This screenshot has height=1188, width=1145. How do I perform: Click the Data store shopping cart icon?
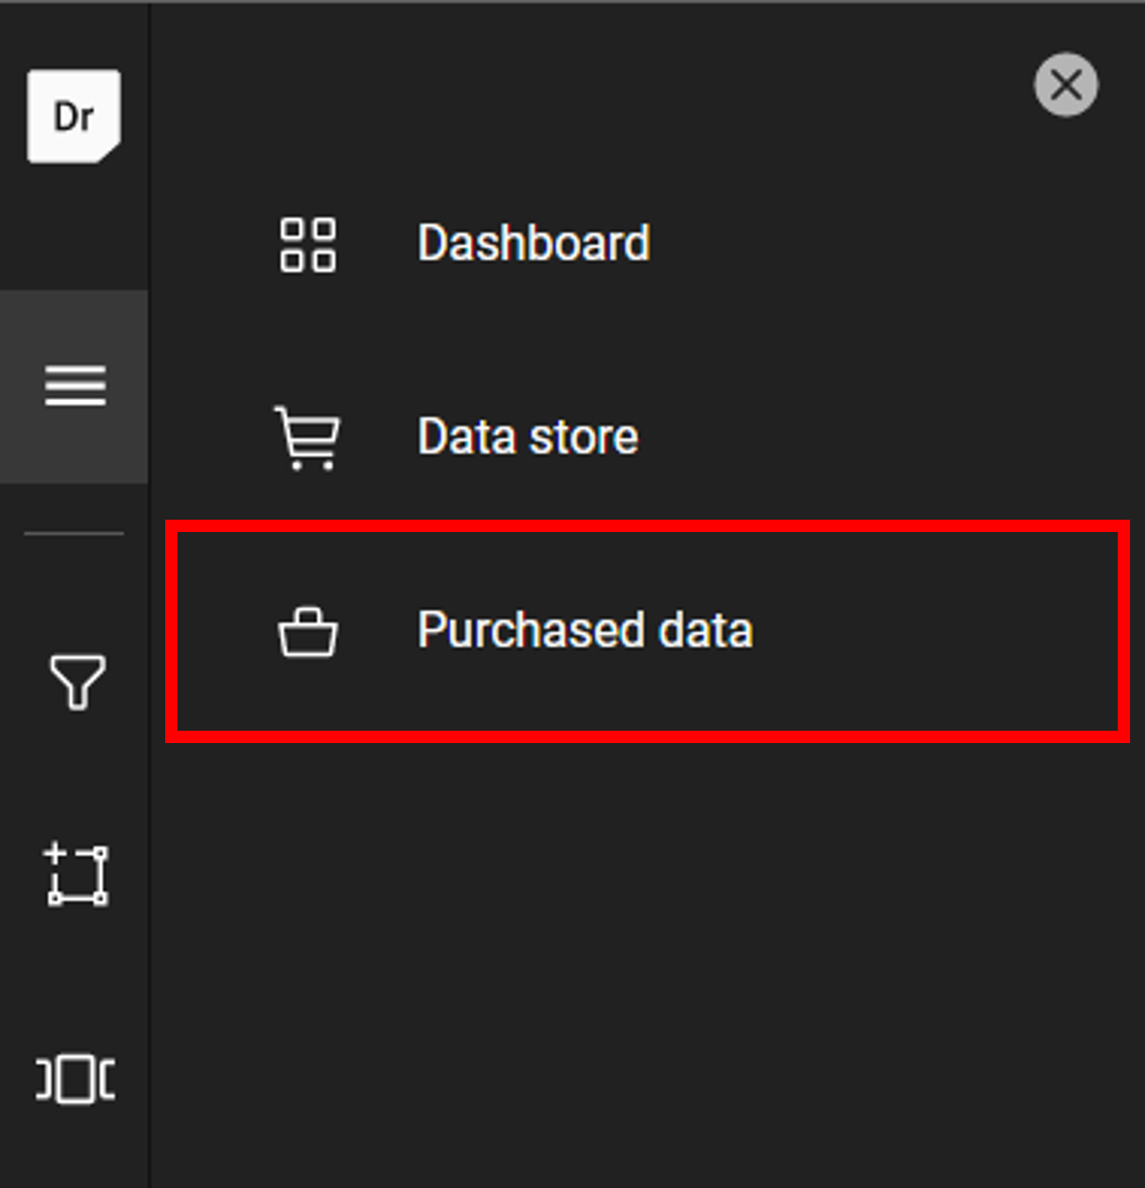308,437
